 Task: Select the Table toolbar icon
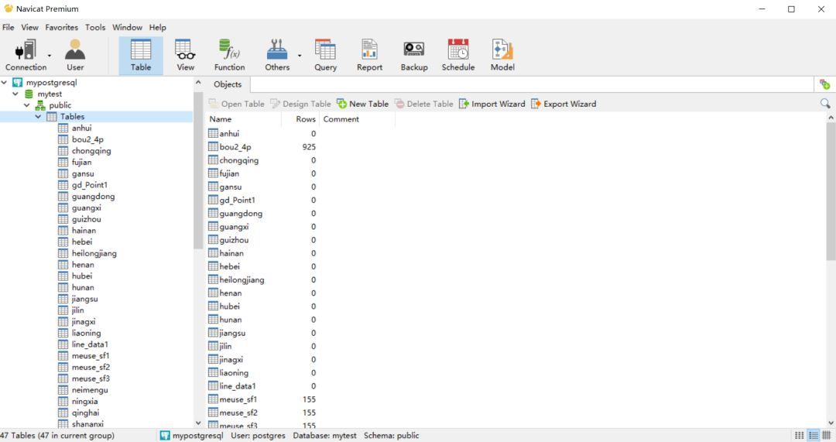[141, 56]
